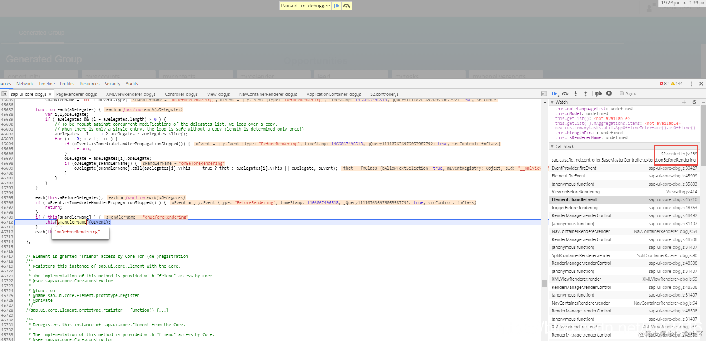The height and width of the screenshot is (341, 706).
Task: Refresh the watch expressions
Action: (694, 102)
